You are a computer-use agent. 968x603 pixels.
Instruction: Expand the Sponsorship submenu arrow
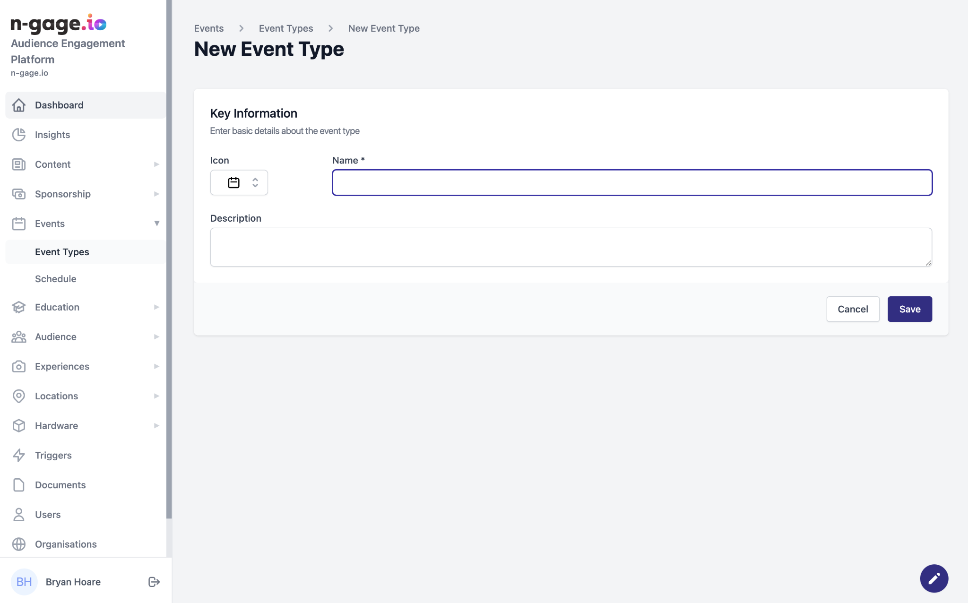pos(156,194)
